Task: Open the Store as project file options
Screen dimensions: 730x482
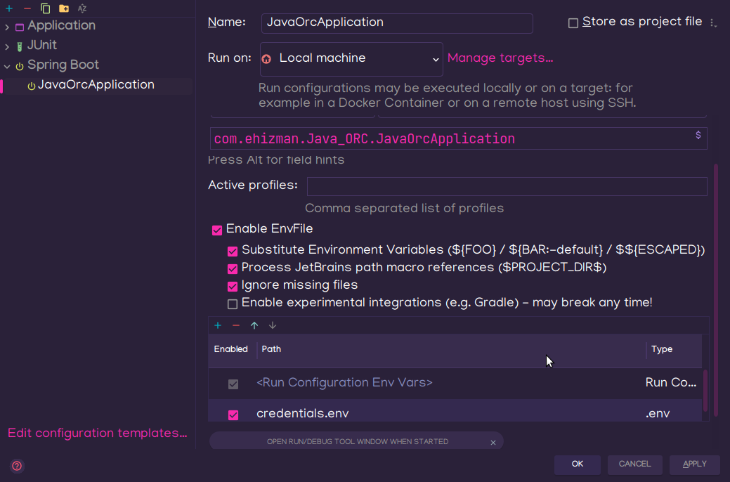Action: 713,22
